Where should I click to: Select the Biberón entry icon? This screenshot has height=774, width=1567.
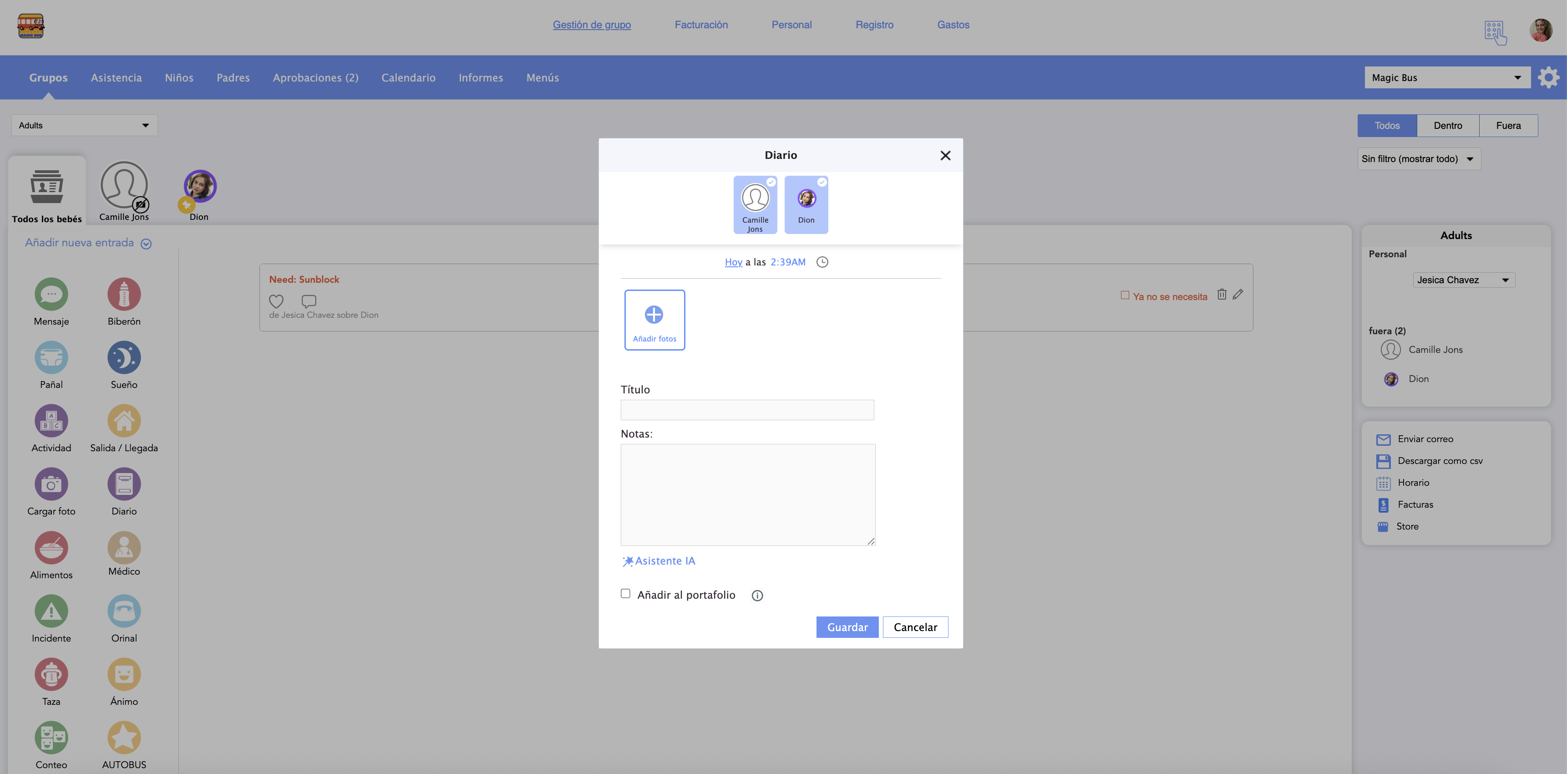tap(124, 295)
